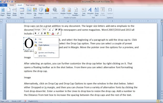Click the Footer button in ribbon
Screen dimensions: 163x103
(x=69, y=12)
